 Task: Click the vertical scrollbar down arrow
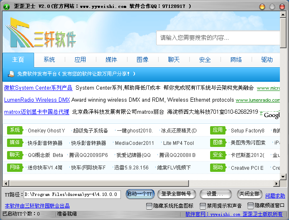point(283,177)
